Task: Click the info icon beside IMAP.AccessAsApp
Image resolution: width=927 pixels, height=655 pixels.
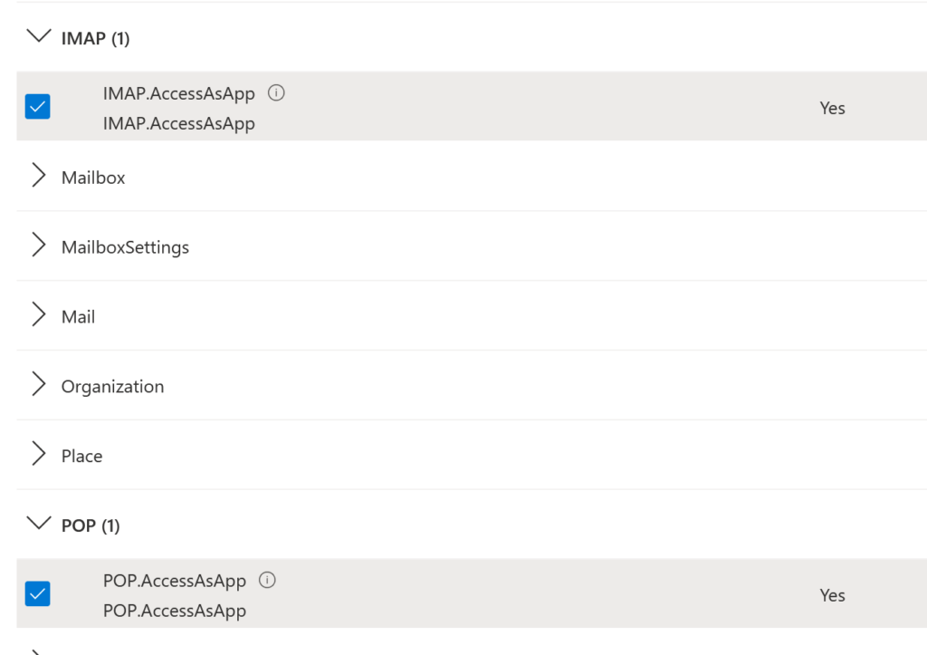Action: click(277, 92)
